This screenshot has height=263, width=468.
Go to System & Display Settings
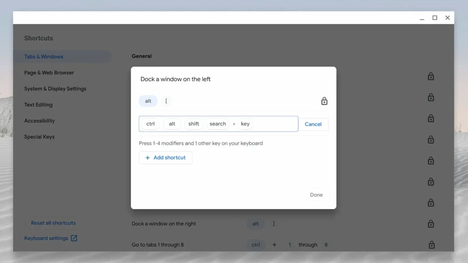point(55,89)
